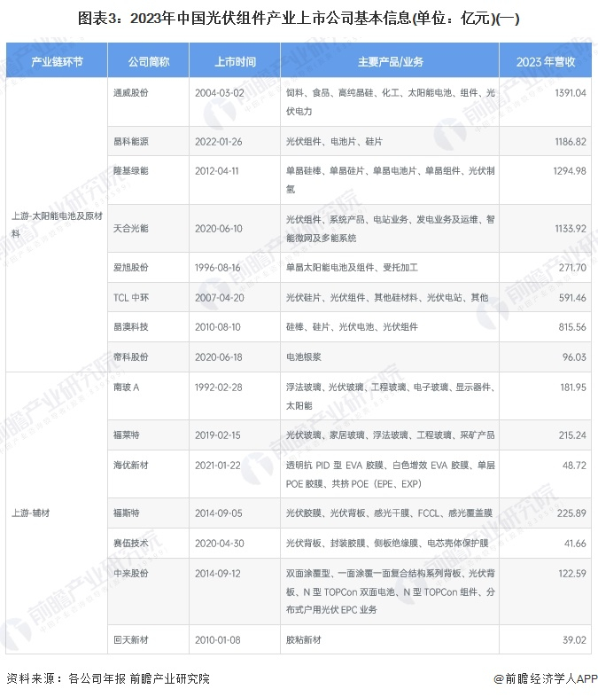This screenshot has width=598, height=697.
Task: Click product text 单晶太阳能电池及组件、受托加工
Action: 352,268
